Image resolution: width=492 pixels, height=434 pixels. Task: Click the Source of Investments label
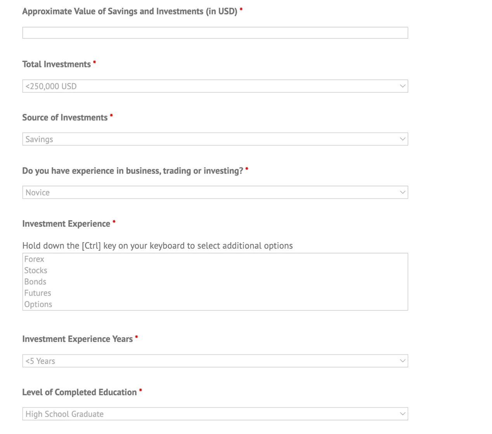(x=65, y=117)
